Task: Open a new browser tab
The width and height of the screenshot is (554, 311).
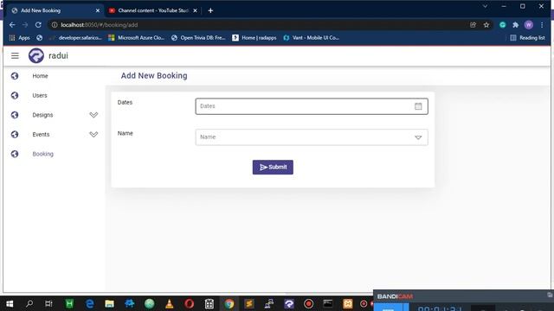Action: point(210,10)
